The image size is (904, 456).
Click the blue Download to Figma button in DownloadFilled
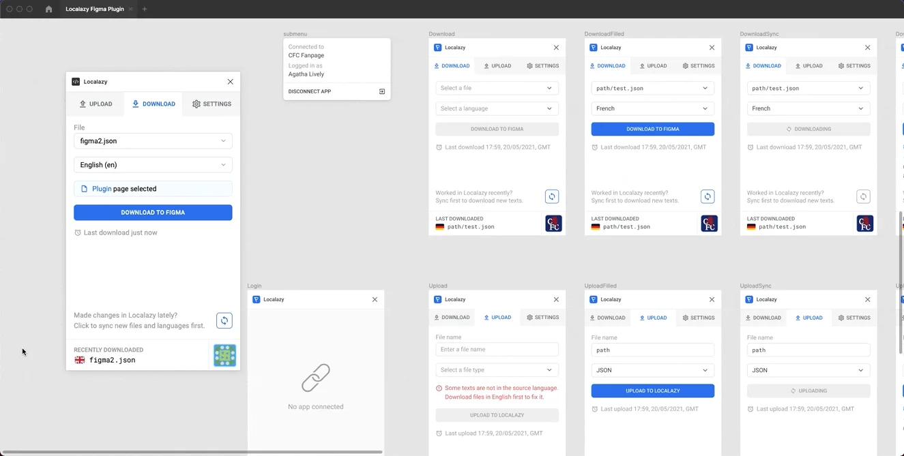point(653,129)
